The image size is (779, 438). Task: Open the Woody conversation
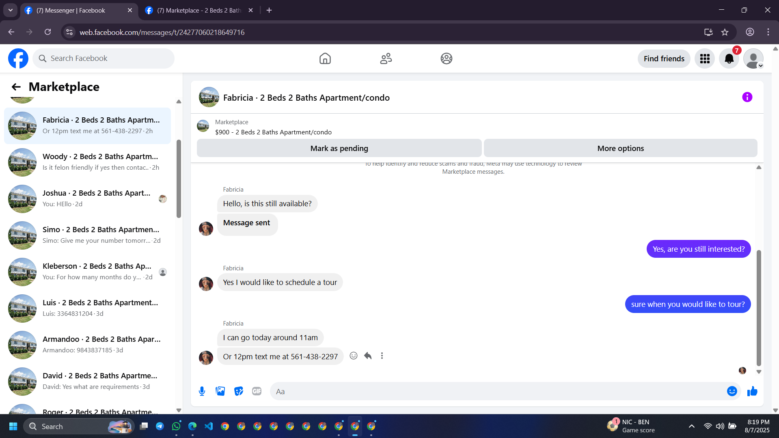[x=87, y=162]
